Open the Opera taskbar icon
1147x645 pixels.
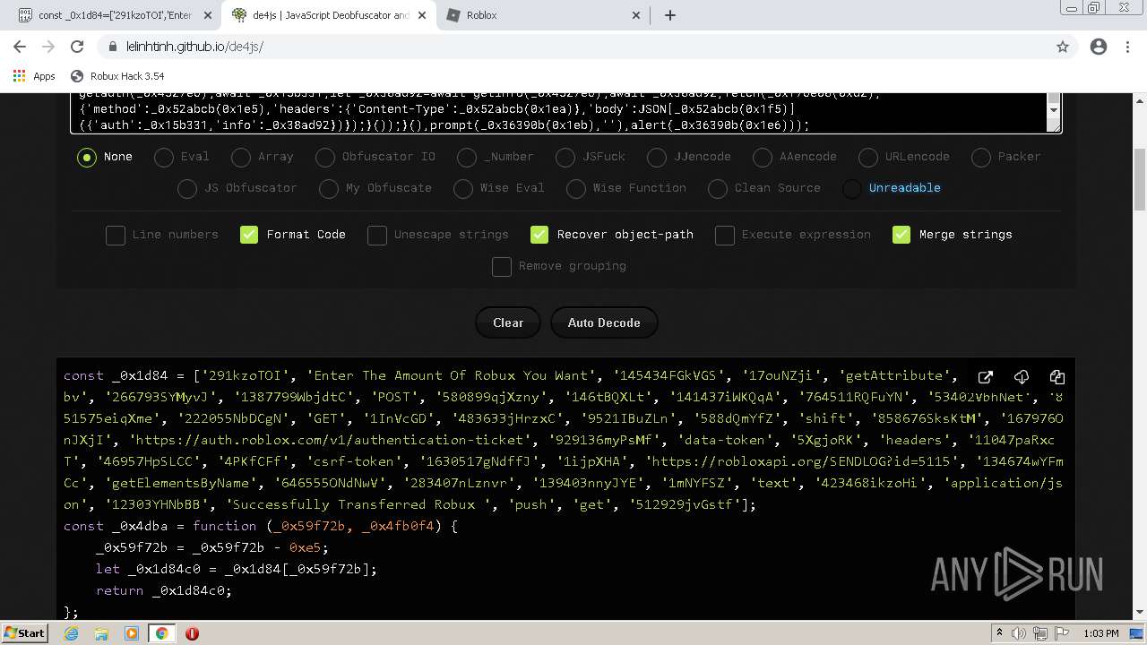pyautogui.click(x=192, y=633)
